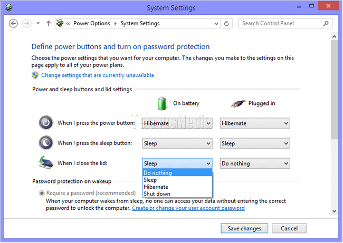Click the forward navigation arrow
This screenshot has width=343, height=243.
click(x=27, y=23)
